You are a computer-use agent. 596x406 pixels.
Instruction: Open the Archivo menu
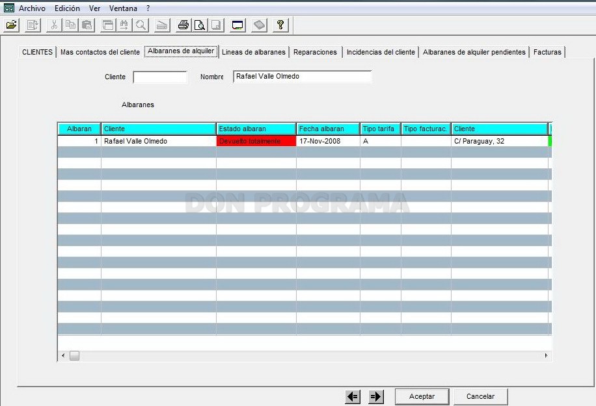32,8
